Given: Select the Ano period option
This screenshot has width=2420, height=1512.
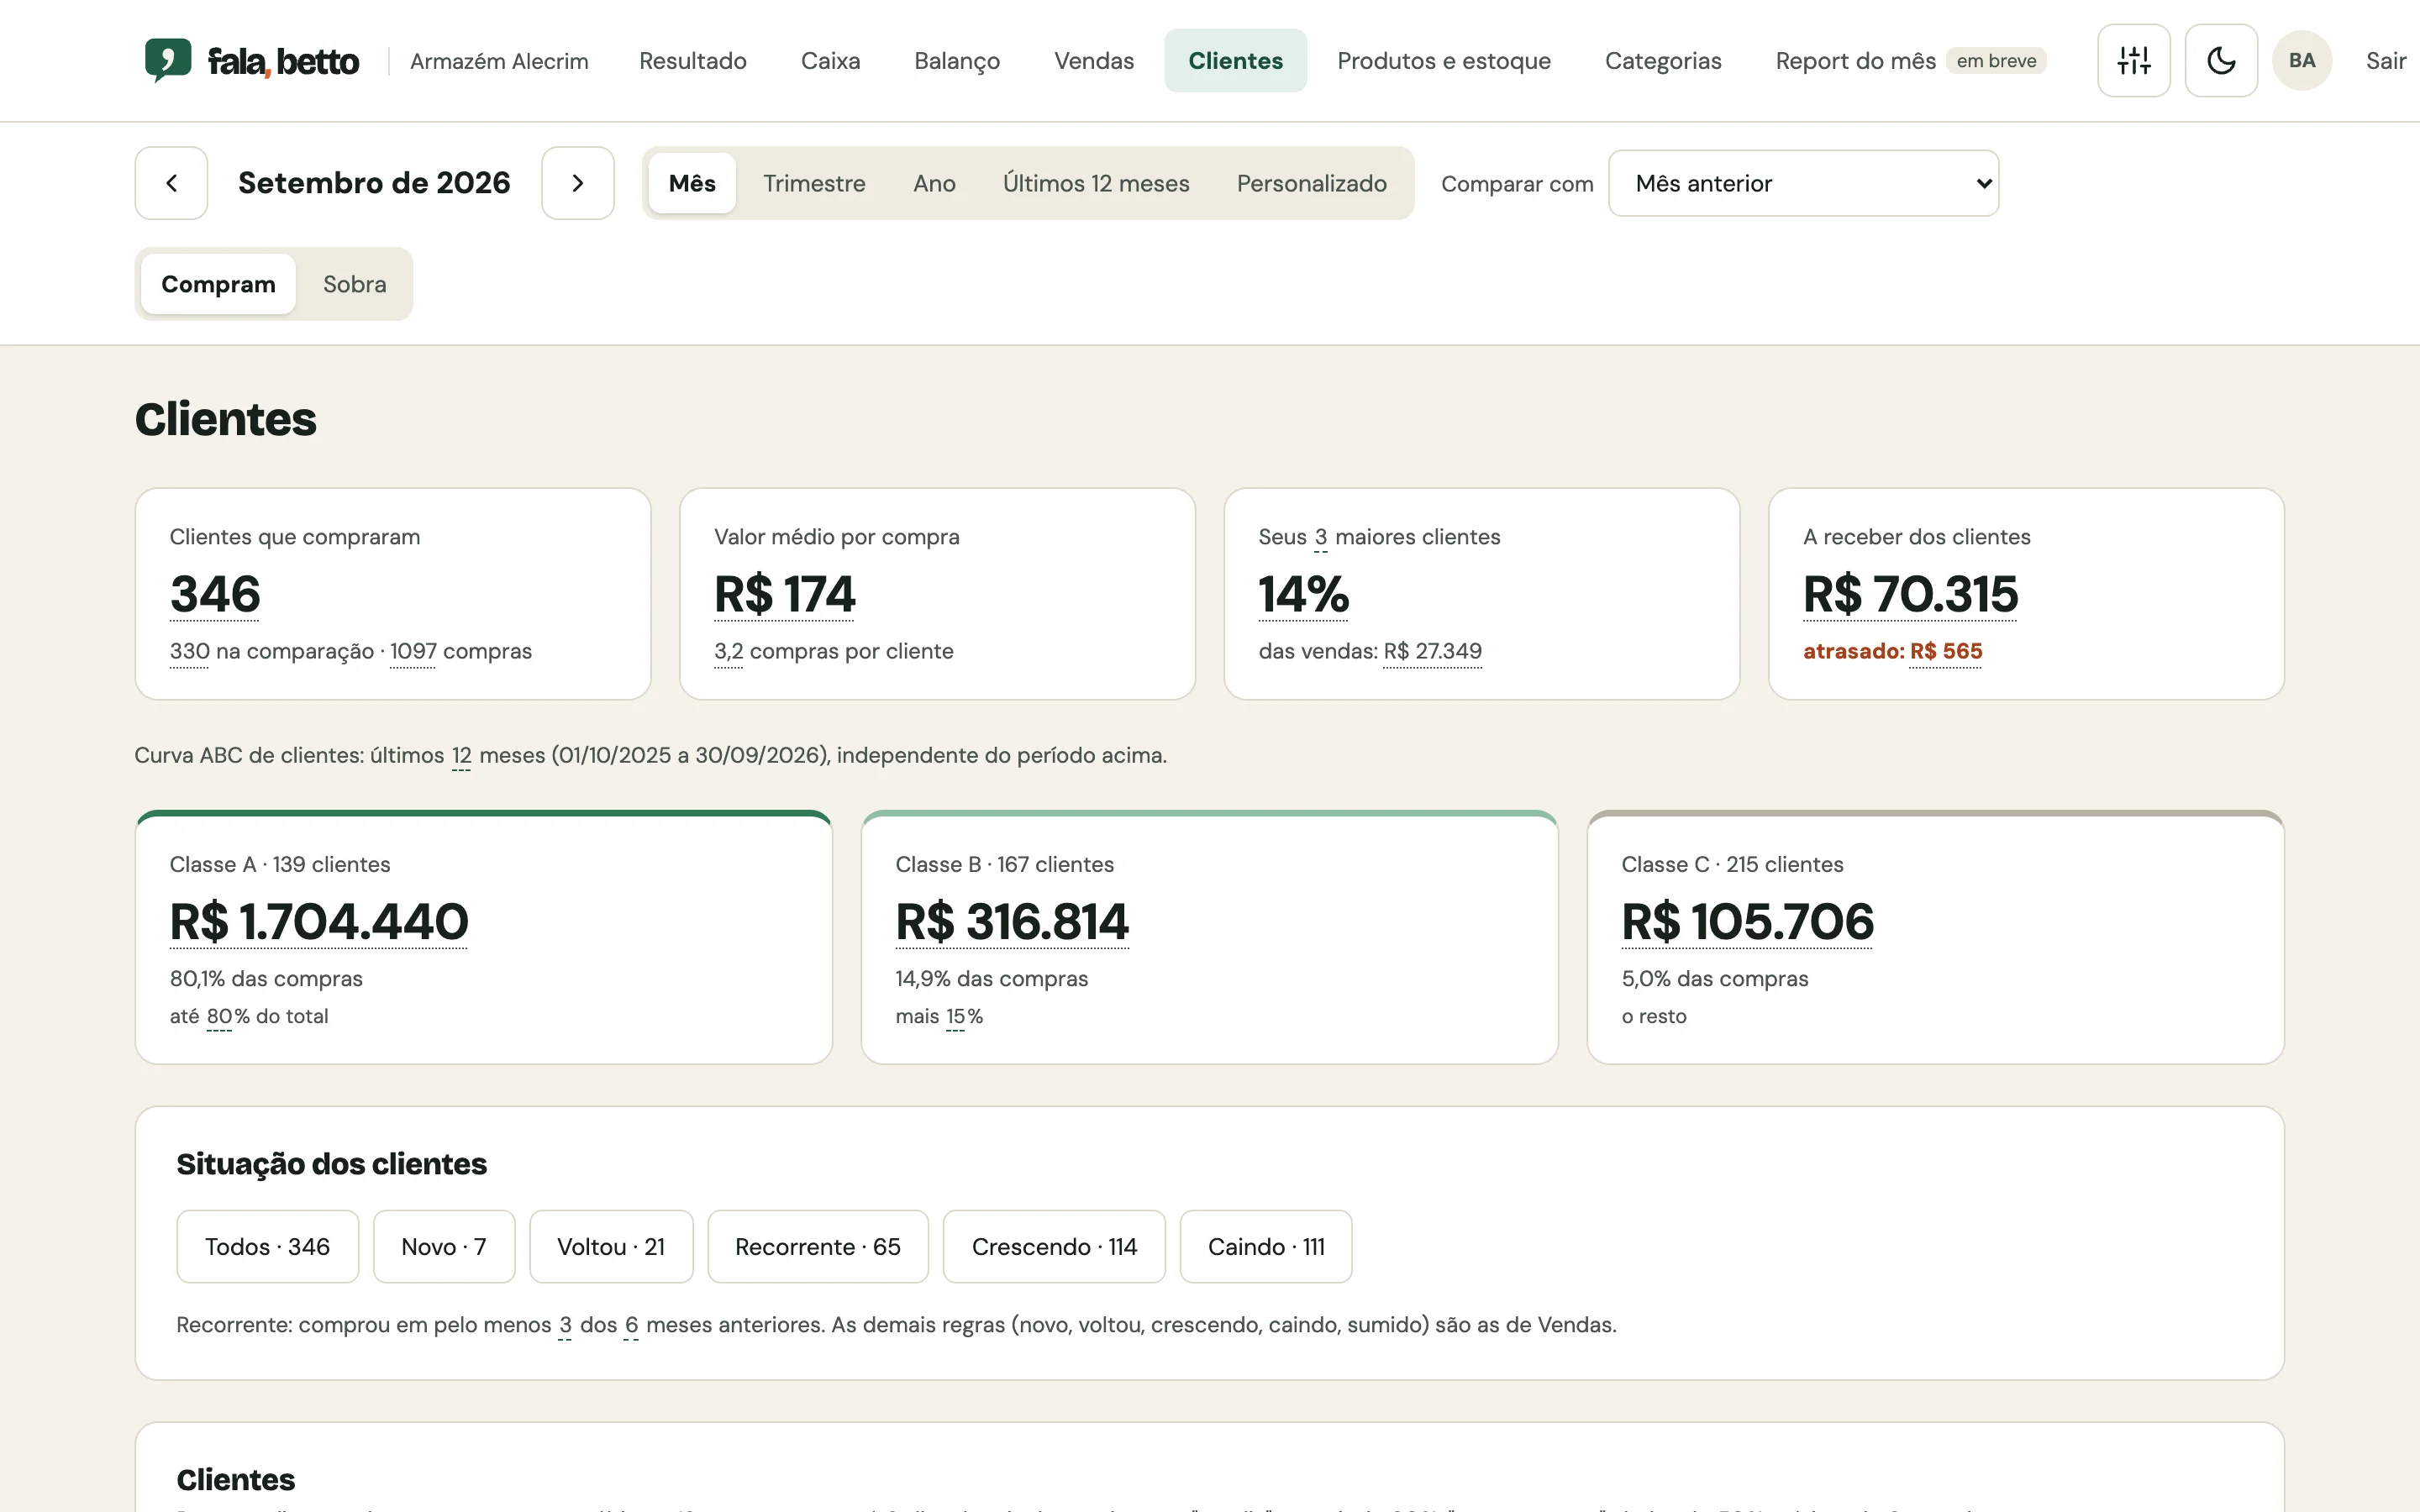Looking at the screenshot, I should (934, 183).
